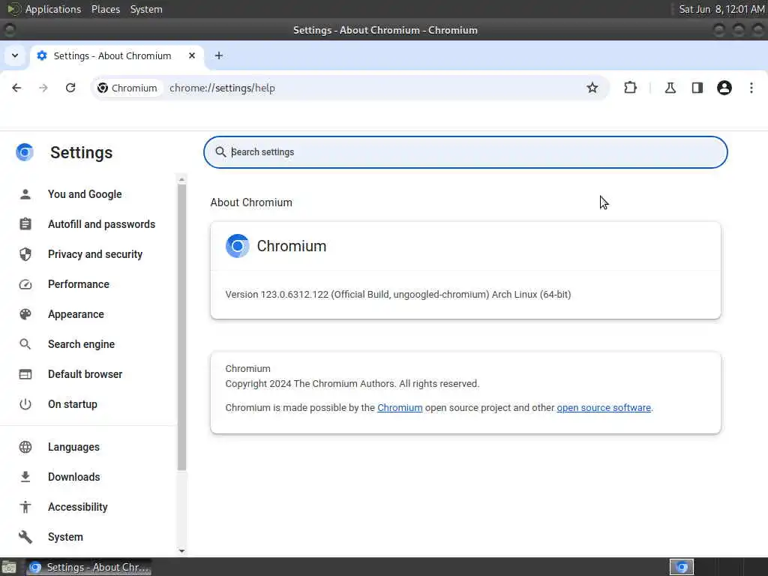The image size is (768, 576).
Task: Open the Applications menu
Action: pyautogui.click(x=53, y=9)
